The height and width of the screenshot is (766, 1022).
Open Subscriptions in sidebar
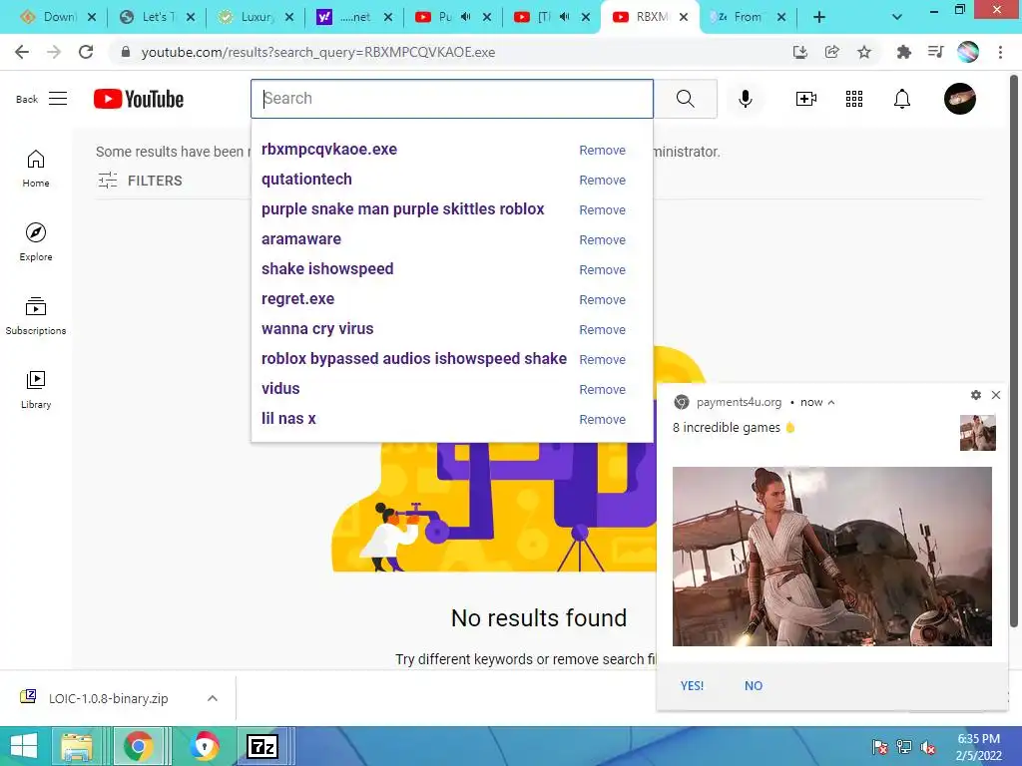point(36,316)
